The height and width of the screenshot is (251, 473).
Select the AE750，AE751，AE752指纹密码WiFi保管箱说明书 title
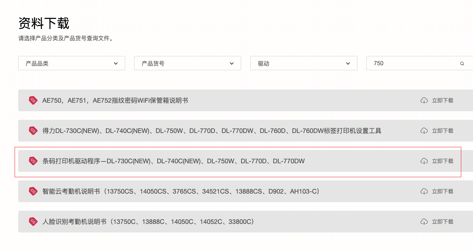[x=115, y=101]
